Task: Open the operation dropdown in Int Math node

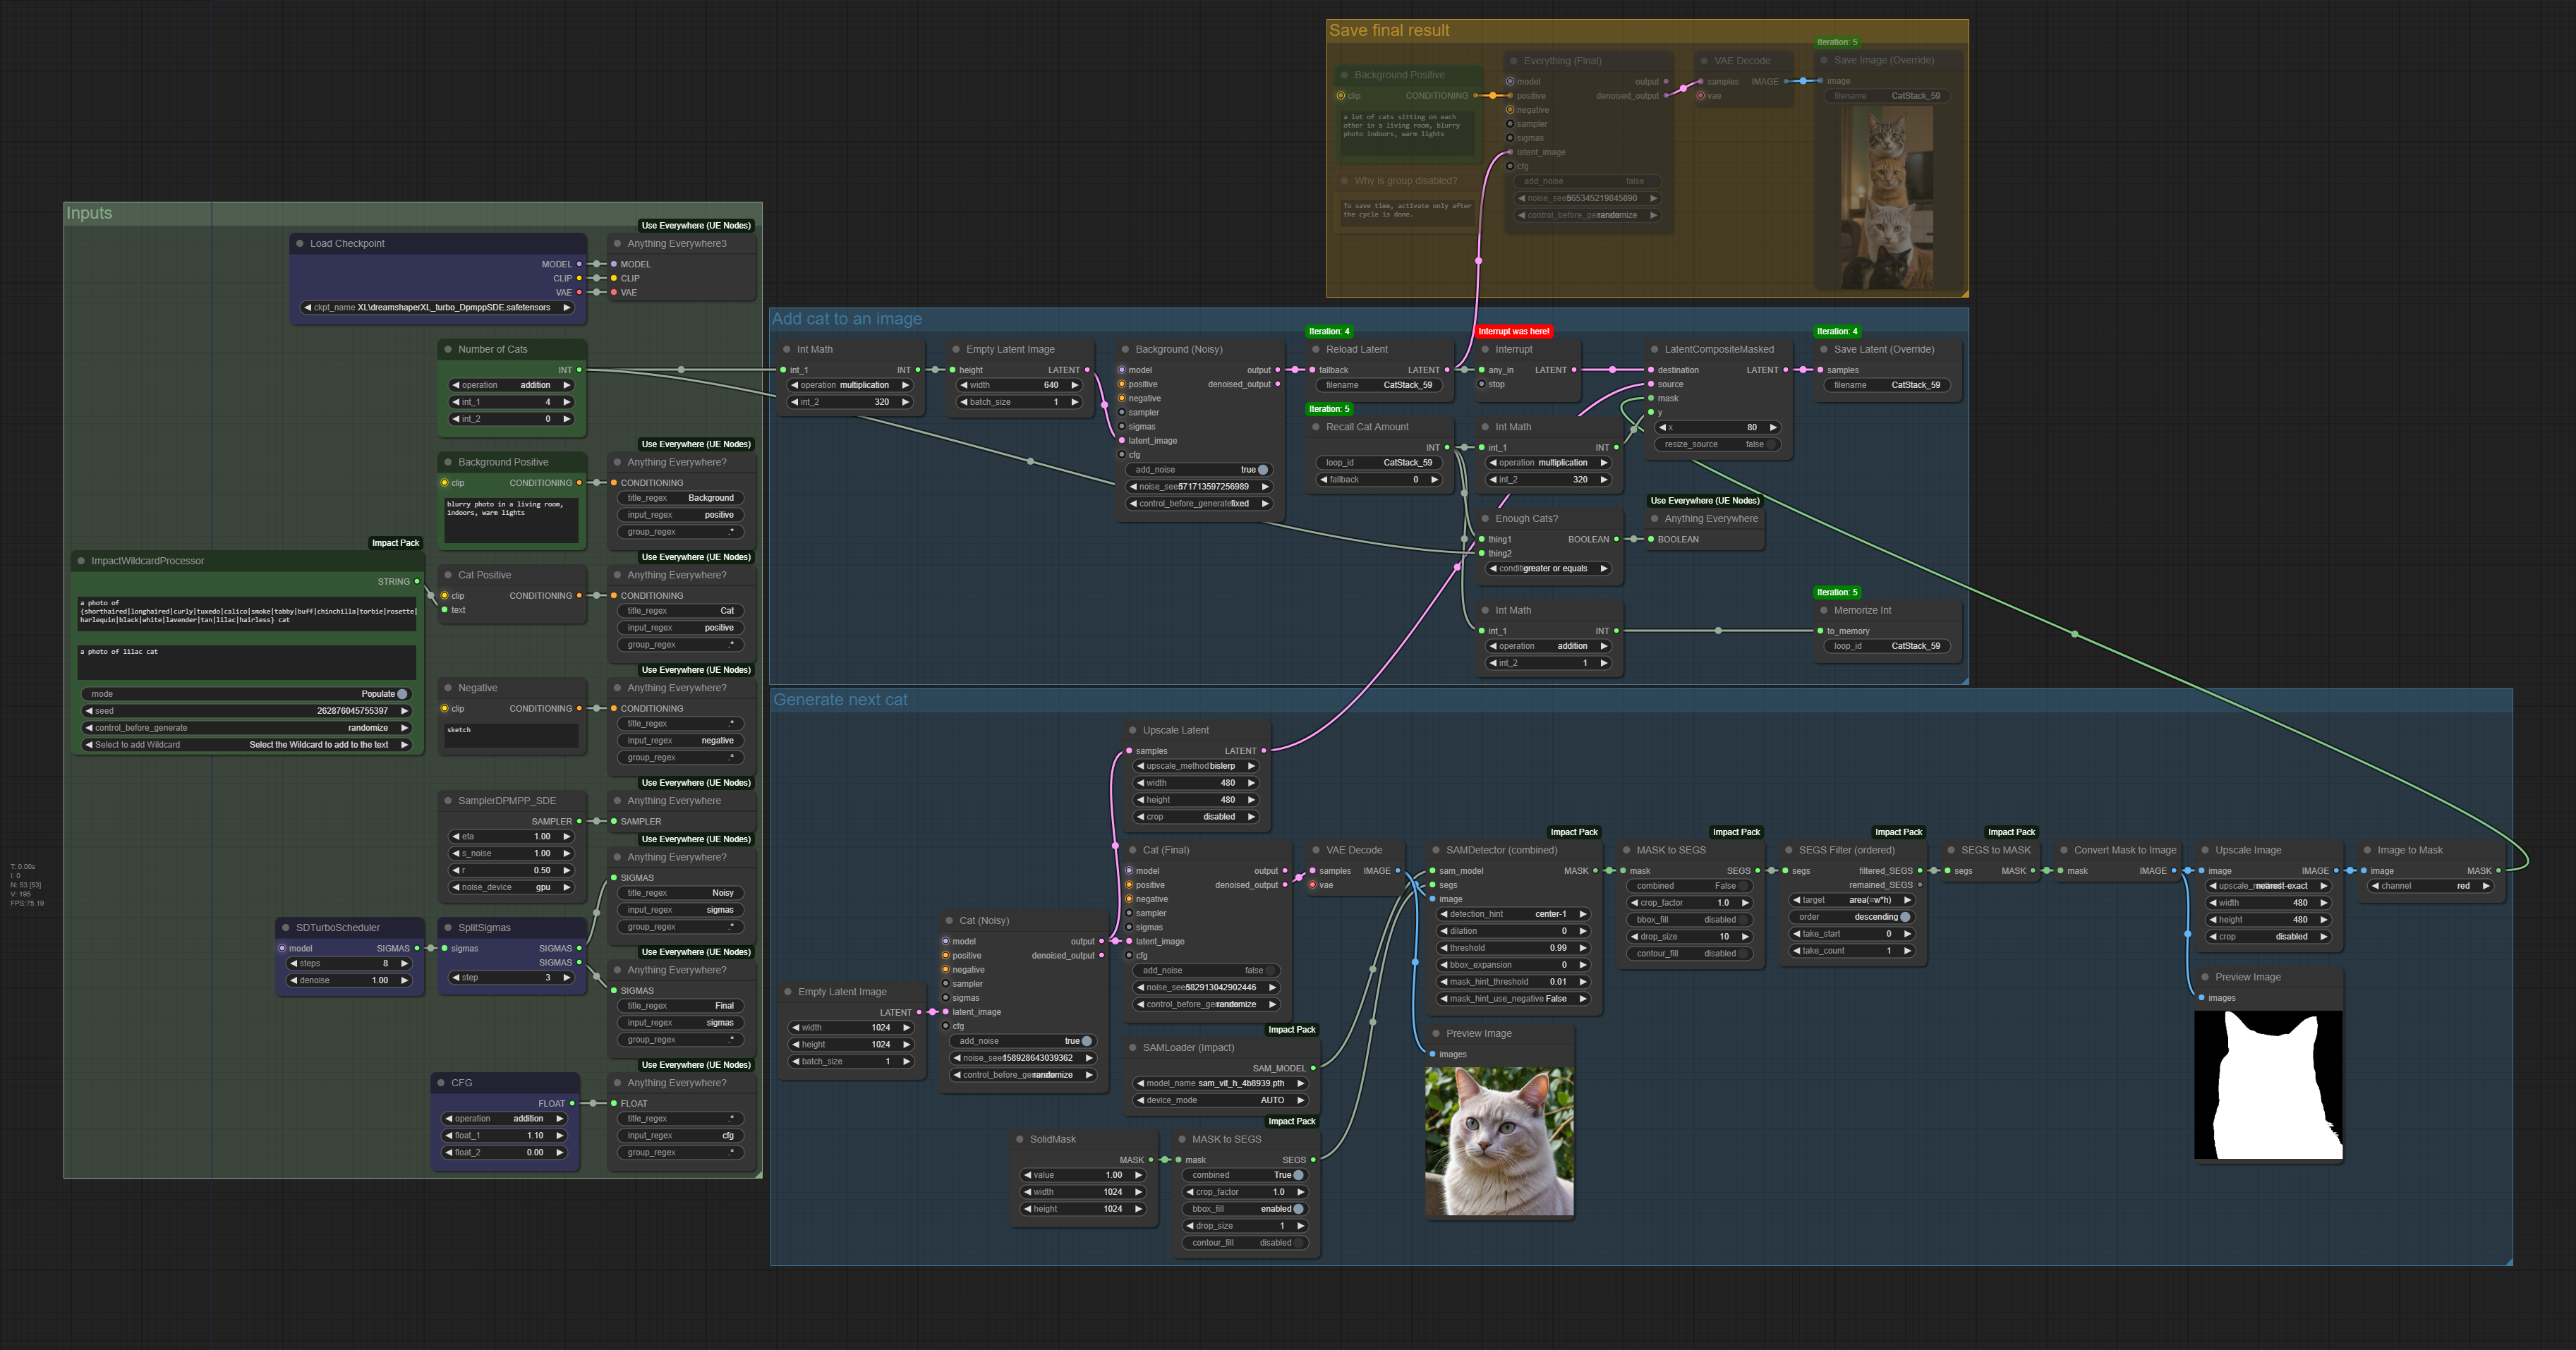Action: pyautogui.click(x=848, y=384)
